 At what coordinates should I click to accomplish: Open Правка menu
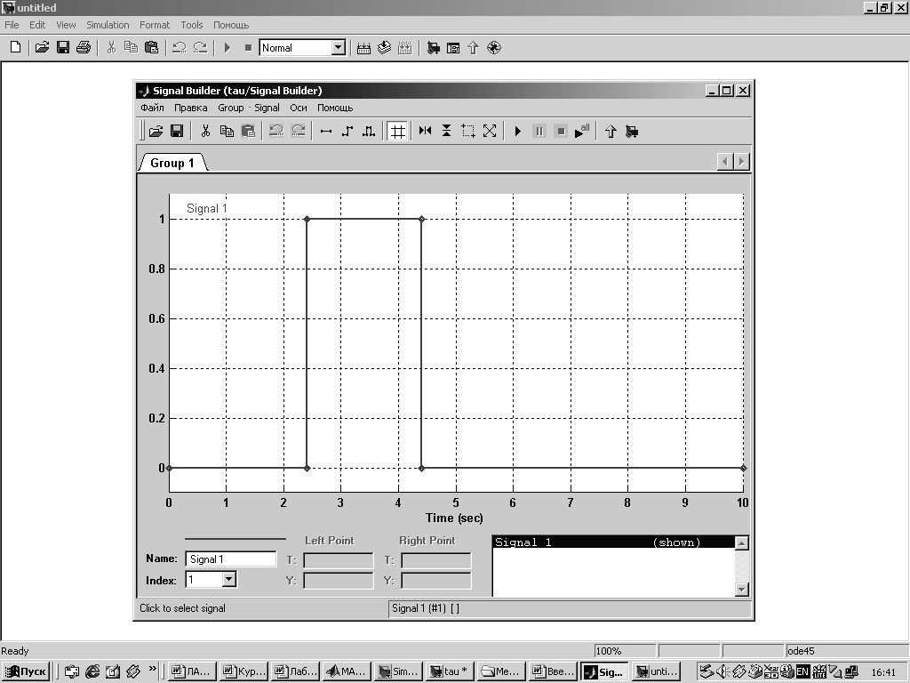[x=190, y=108]
